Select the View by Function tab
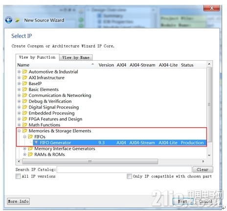227x211 pixels. coord(37,57)
